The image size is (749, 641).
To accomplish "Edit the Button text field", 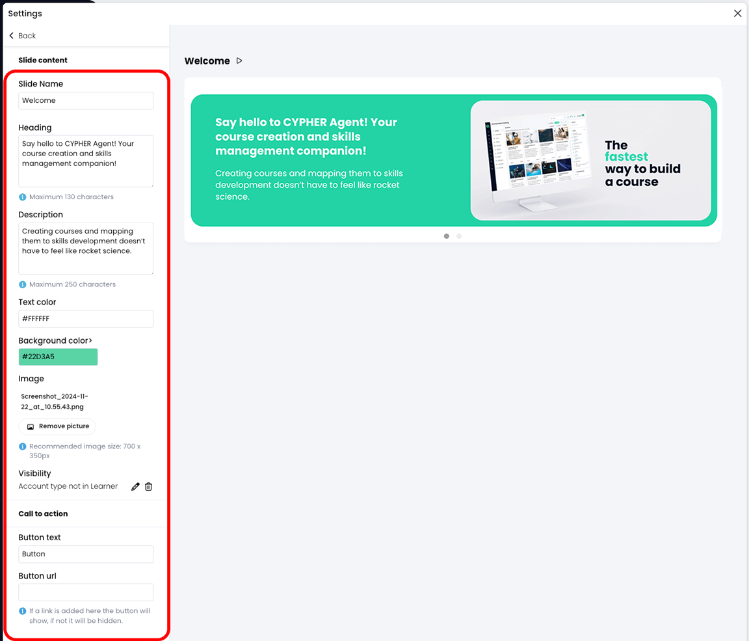I will [x=86, y=554].
